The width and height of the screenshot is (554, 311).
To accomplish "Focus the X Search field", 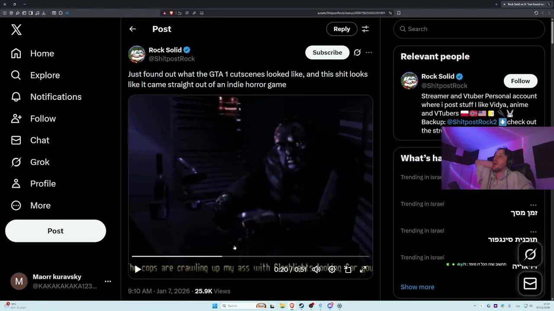I will tap(469, 29).
